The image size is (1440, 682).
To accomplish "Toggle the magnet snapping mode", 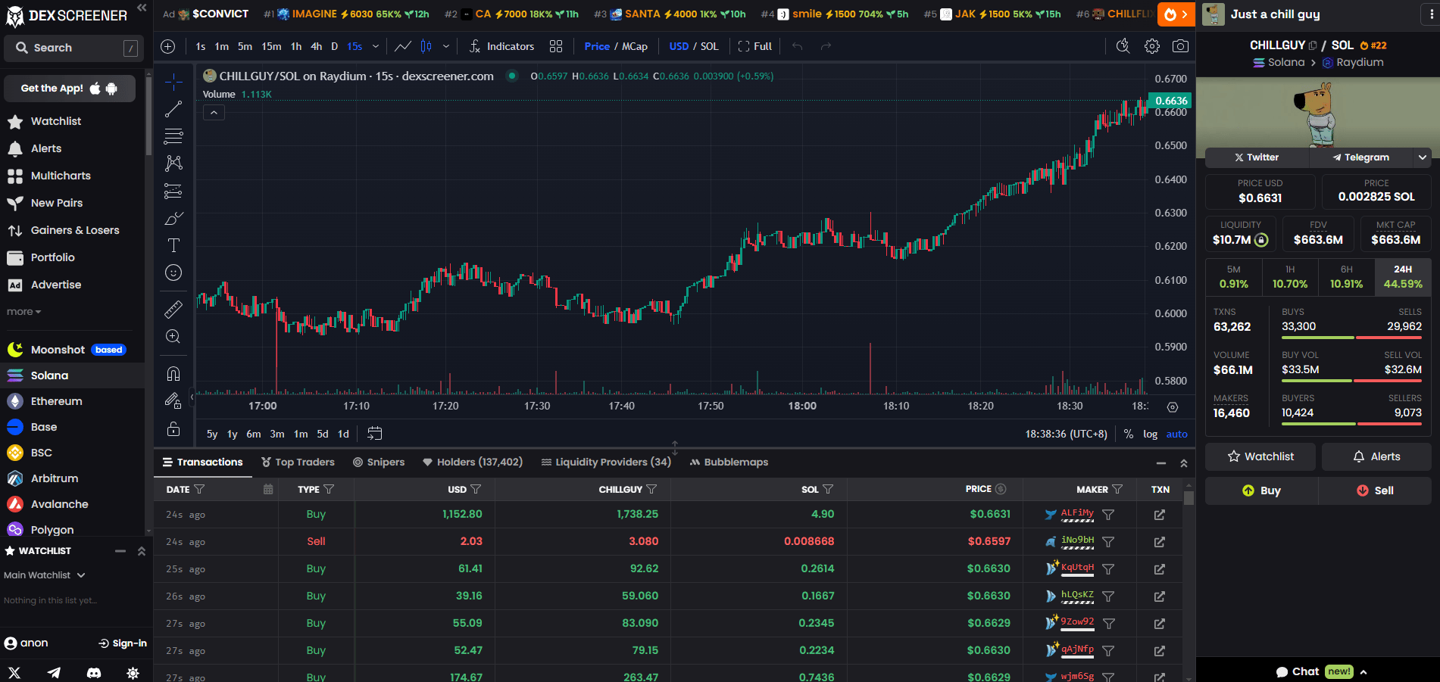I will 173,373.
